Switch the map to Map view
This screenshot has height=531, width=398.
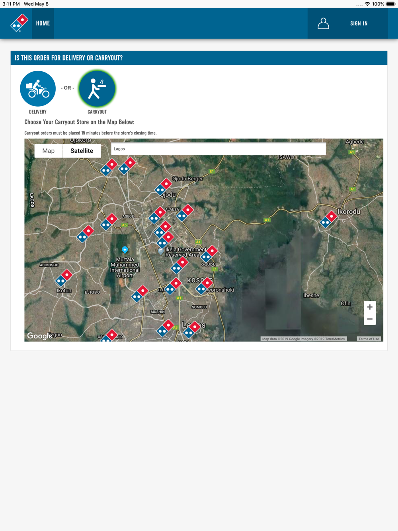click(x=49, y=151)
